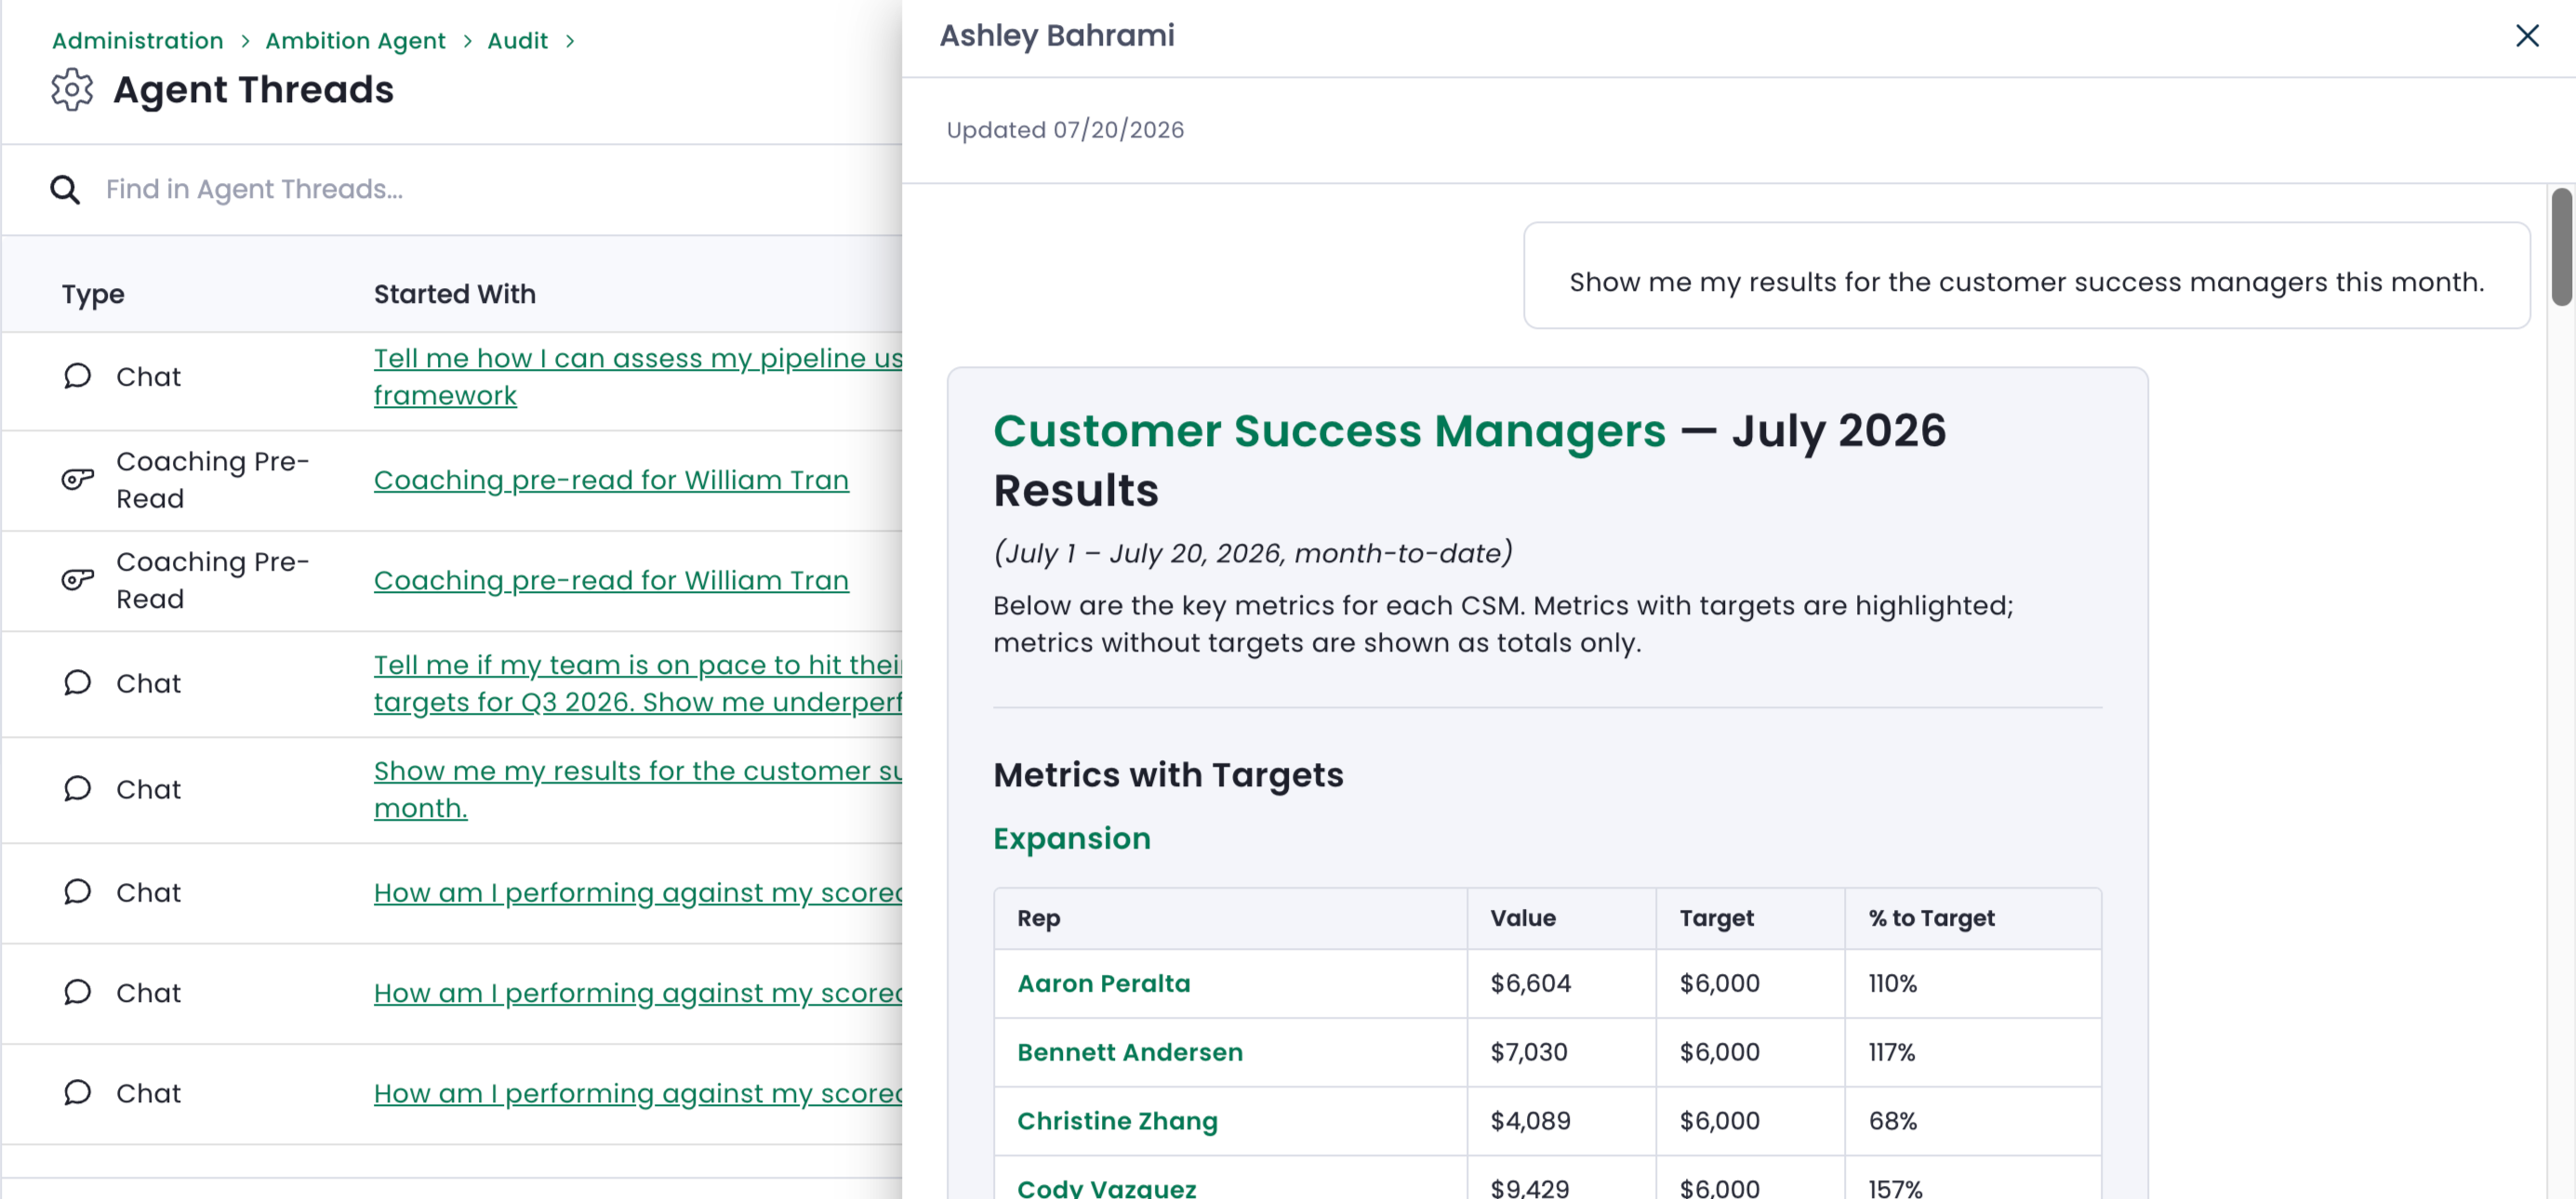Click the Type column header
This screenshot has width=2576, height=1199.
point(93,295)
